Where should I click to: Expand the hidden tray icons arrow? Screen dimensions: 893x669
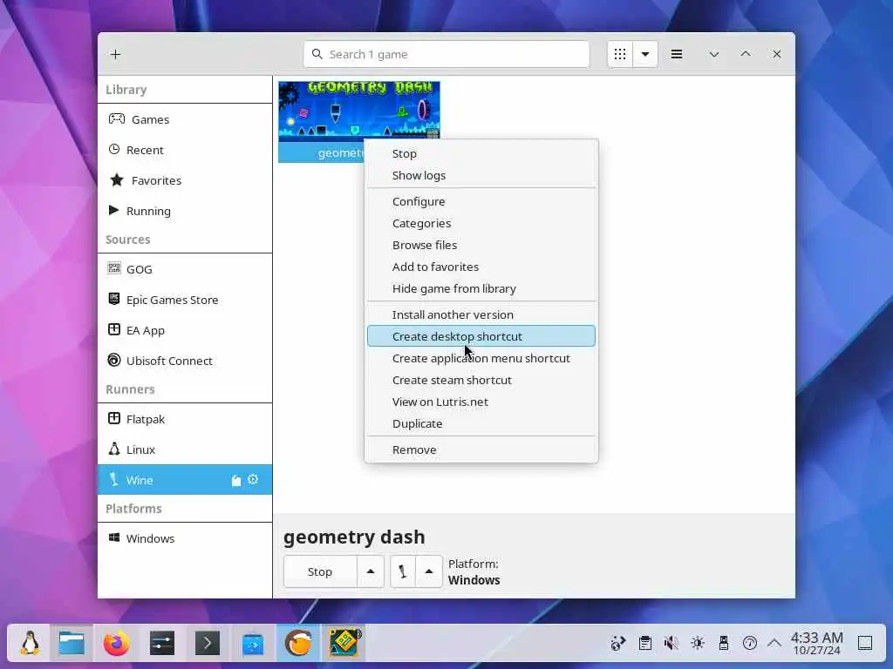[774, 644]
